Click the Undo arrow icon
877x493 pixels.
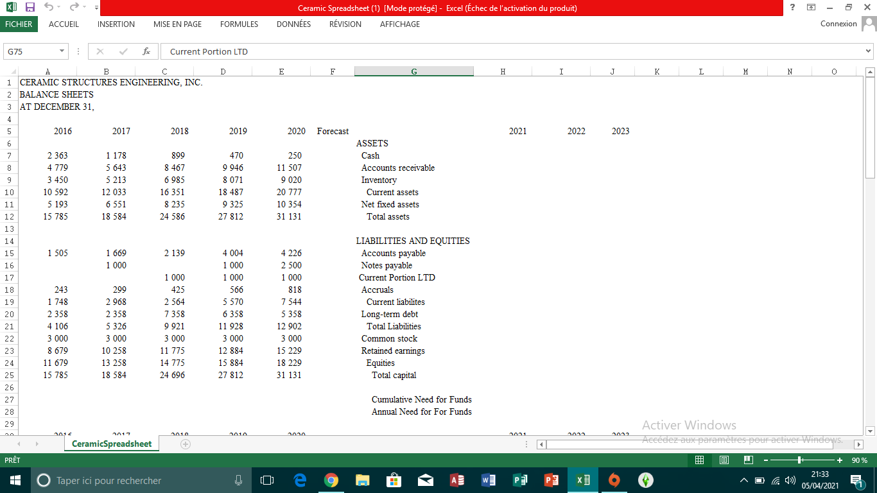49,8
